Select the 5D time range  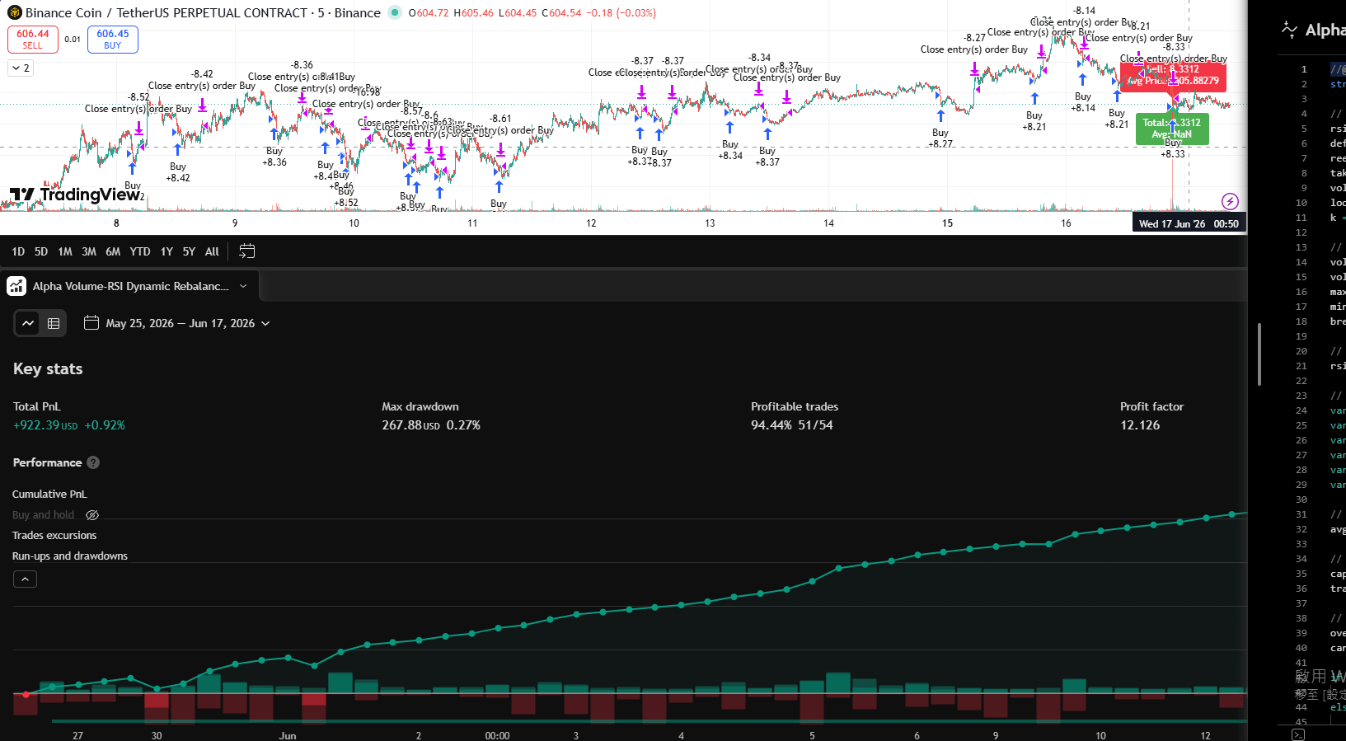[41, 251]
